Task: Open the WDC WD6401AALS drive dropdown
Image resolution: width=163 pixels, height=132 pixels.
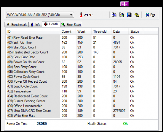Action: pyautogui.click(x=40, y=15)
